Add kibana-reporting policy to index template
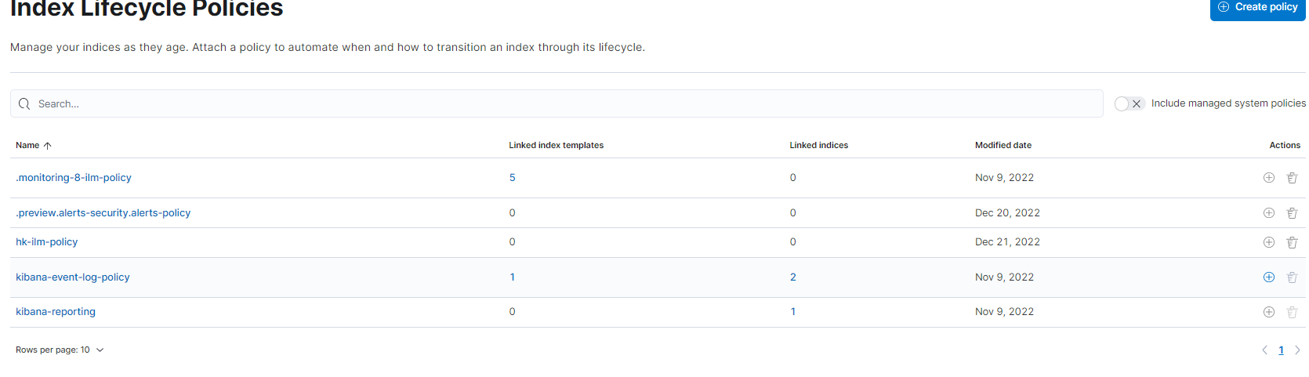Image resolution: width=1309 pixels, height=377 pixels. [1268, 312]
